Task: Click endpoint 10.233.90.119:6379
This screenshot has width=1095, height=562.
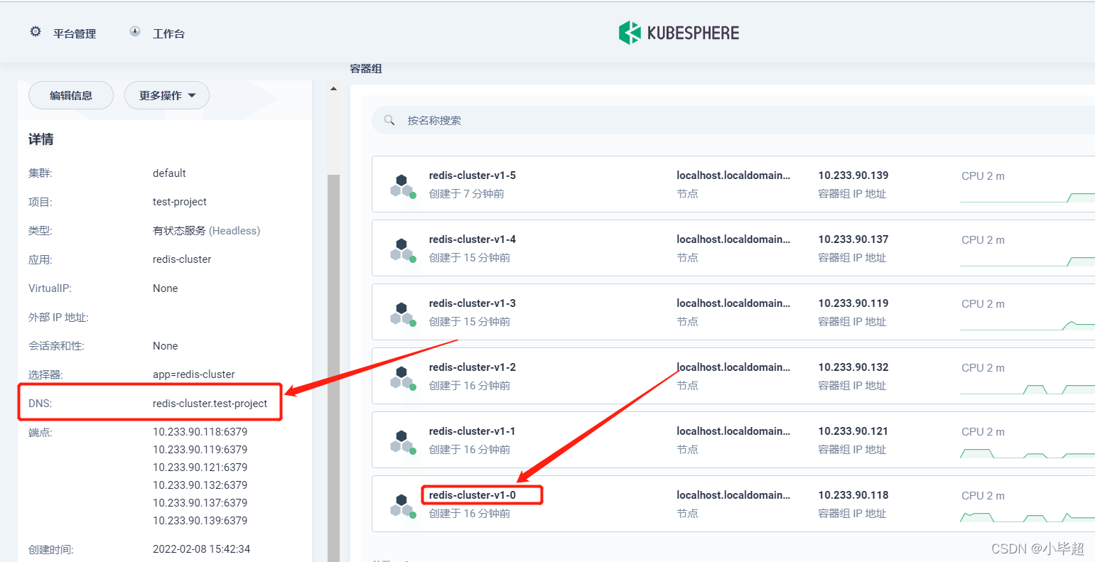Action: pos(200,450)
